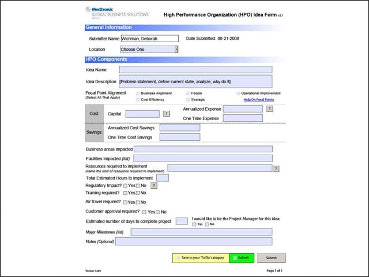Check Yes for Customer approval required
369x277 pixels.
[x=144, y=212]
